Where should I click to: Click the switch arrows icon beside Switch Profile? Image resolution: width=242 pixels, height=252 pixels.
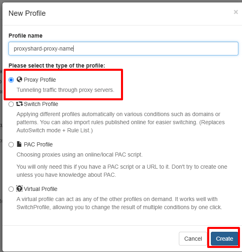pyautogui.click(x=19, y=104)
